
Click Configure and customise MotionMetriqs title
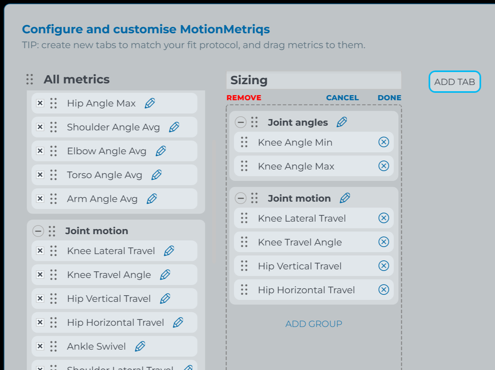coord(146,29)
